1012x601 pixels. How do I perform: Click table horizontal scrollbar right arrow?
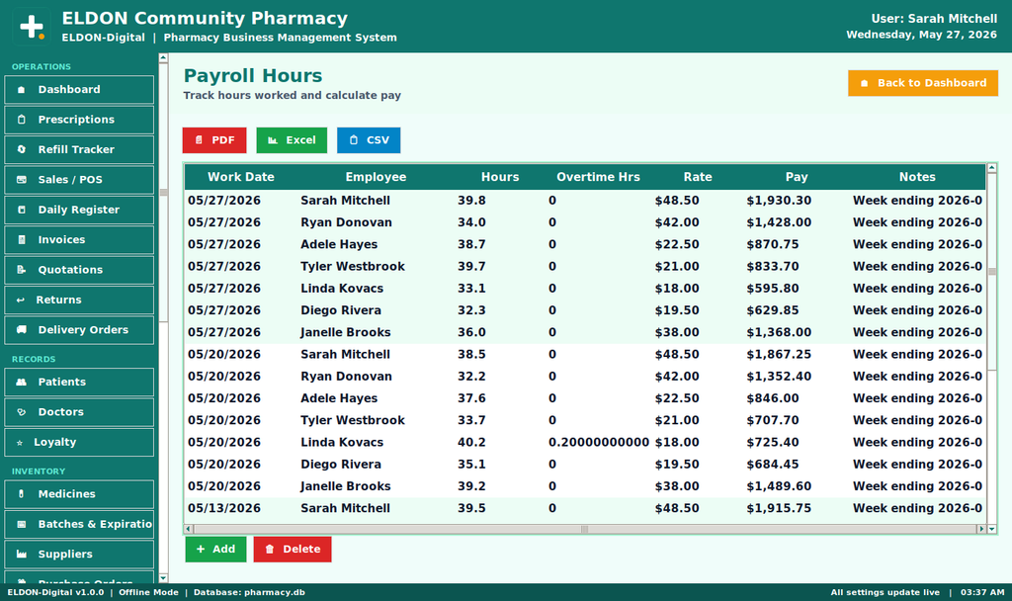(981, 529)
